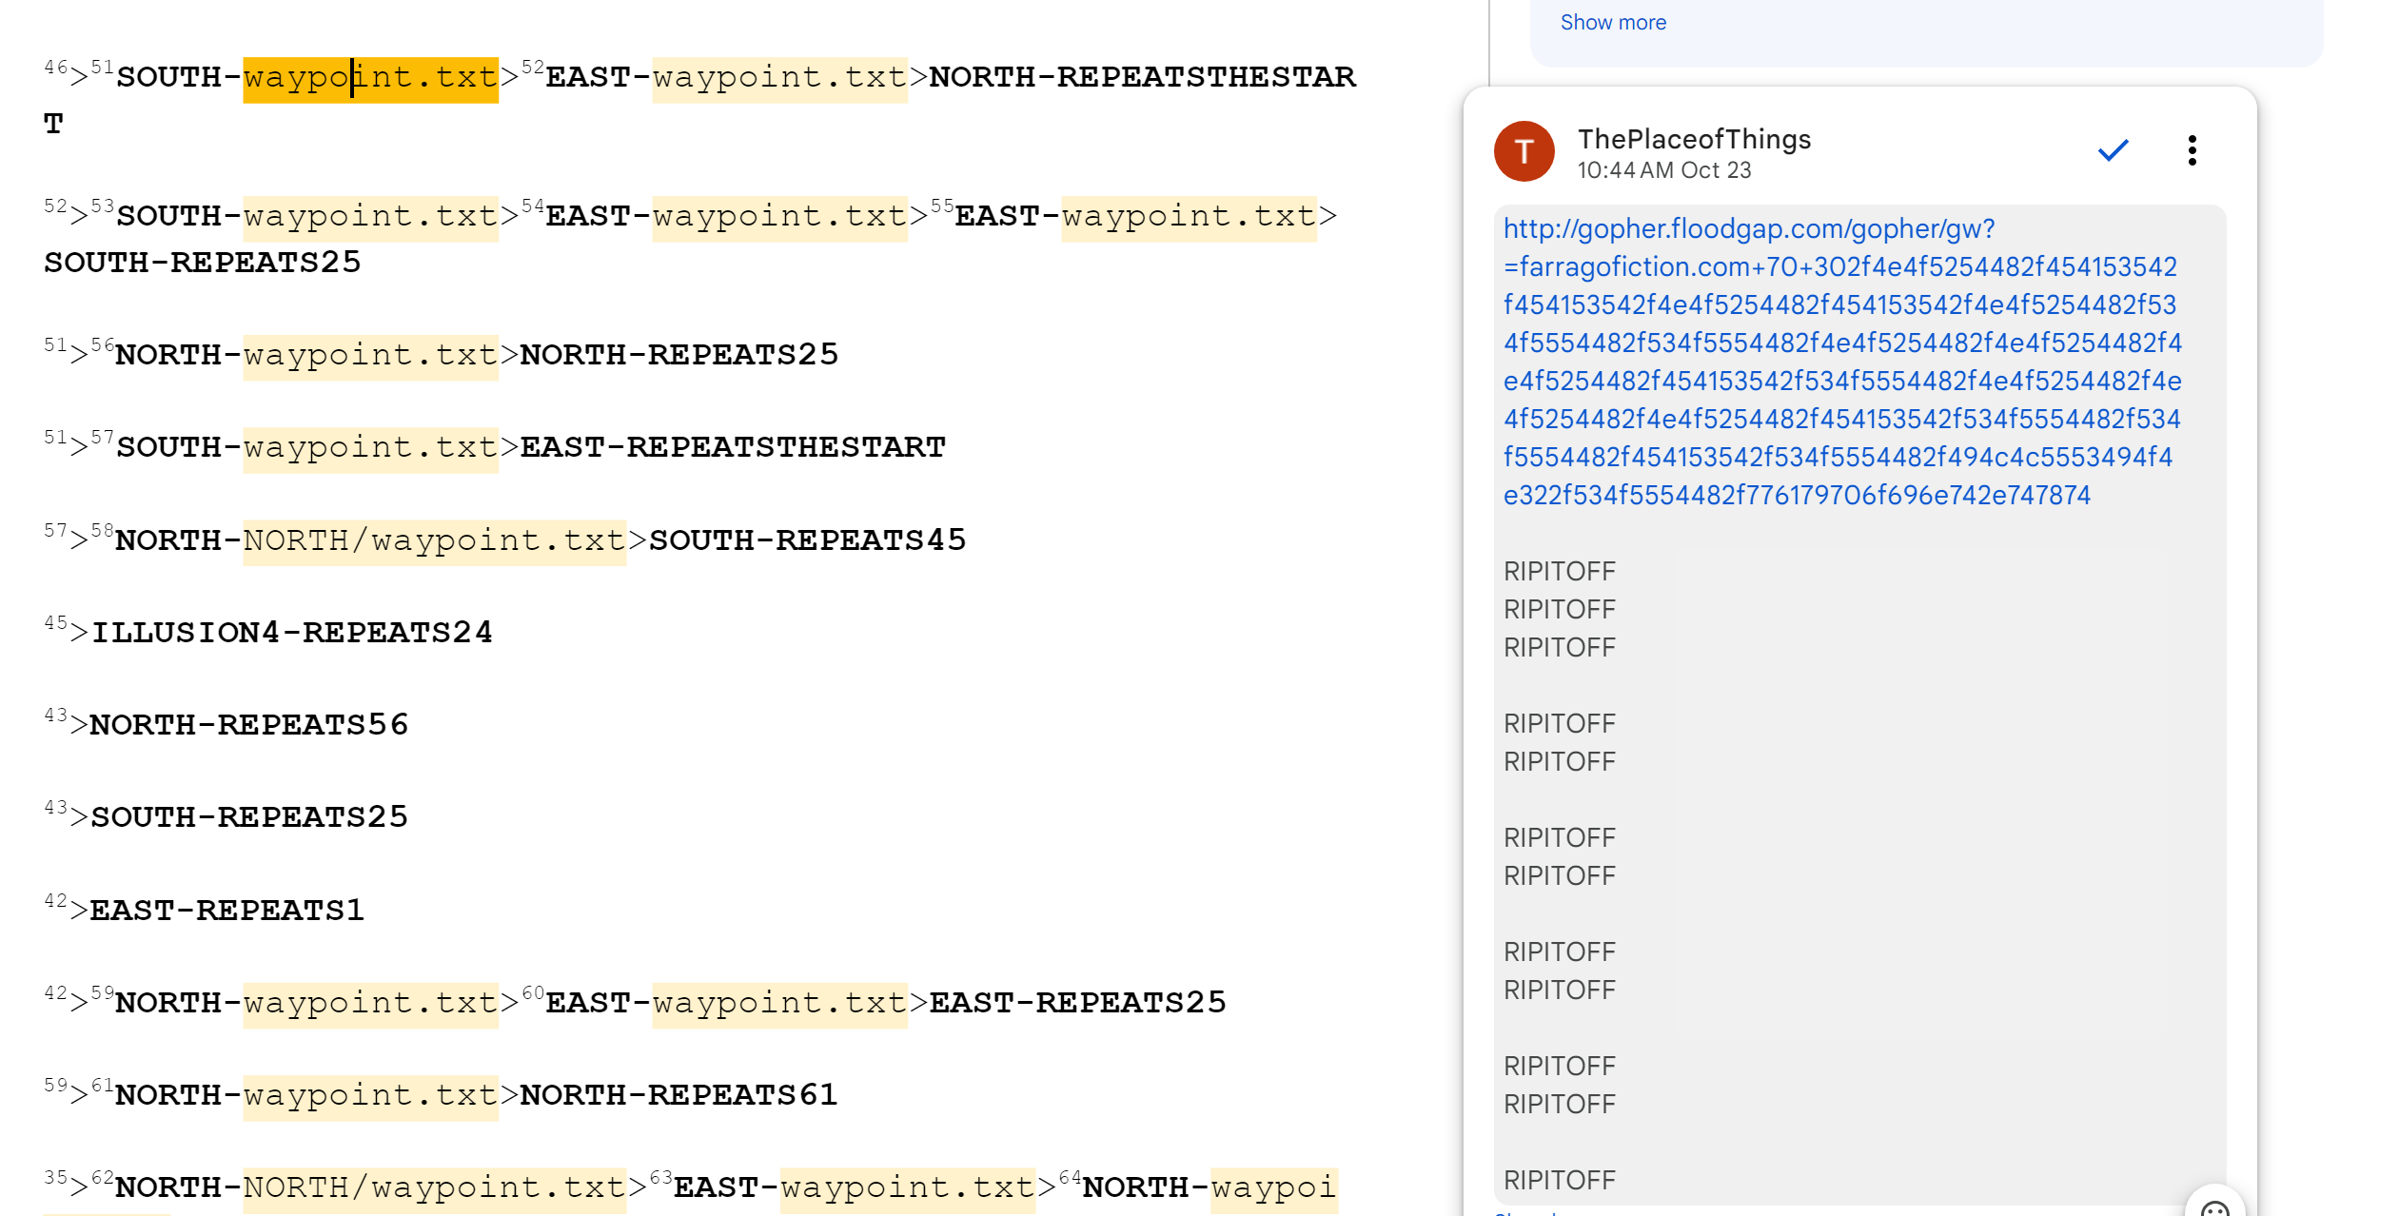The width and height of the screenshot is (2399, 1216).
Task: Open the emoji reaction button
Action: point(2215,1206)
